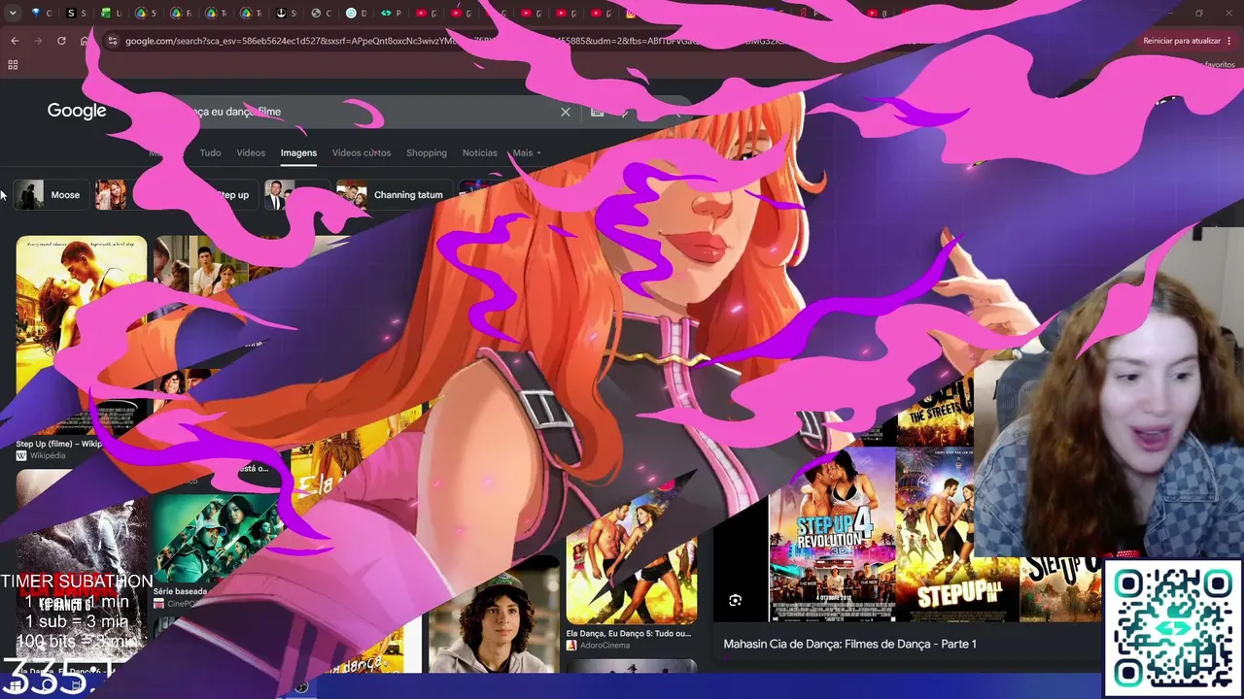Expand the Mais dropdown menu
1244x699 pixels.
(527, 152)
